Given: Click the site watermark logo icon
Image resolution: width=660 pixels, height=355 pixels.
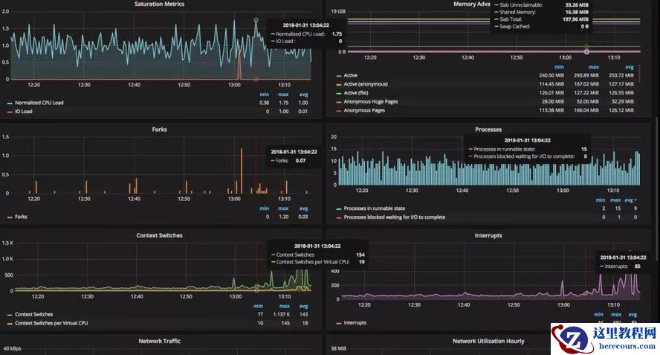Looking at the screenshot, I should coord(568,339).
